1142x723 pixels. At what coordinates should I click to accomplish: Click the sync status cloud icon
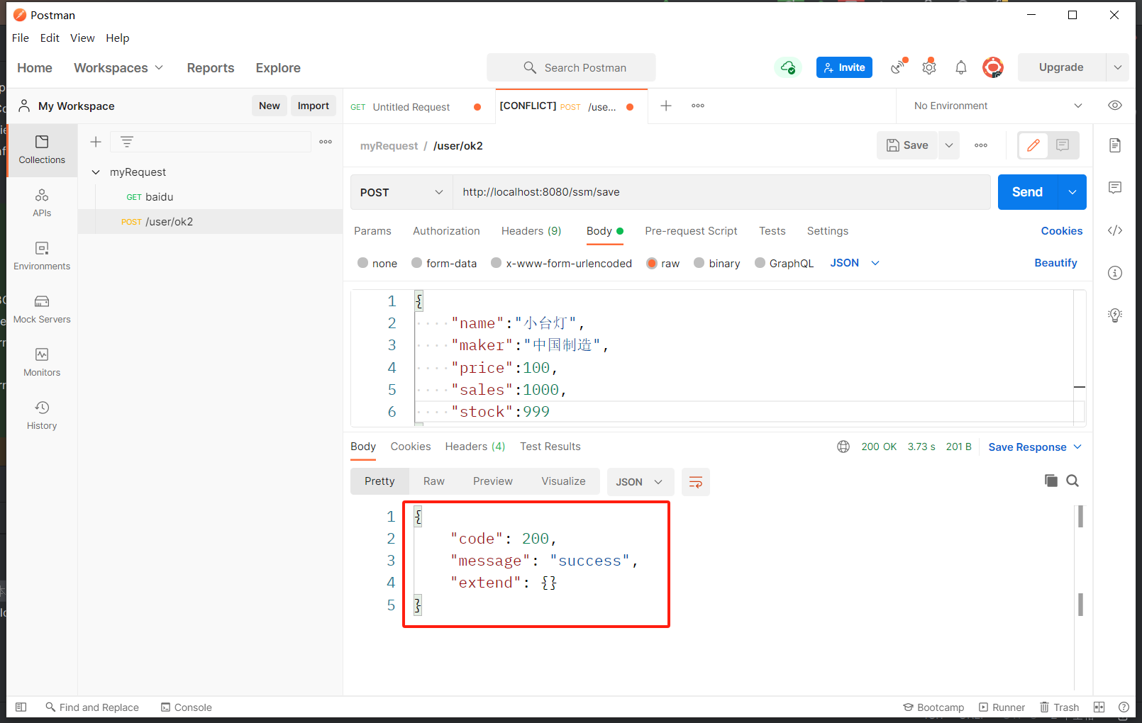(788, 67)
